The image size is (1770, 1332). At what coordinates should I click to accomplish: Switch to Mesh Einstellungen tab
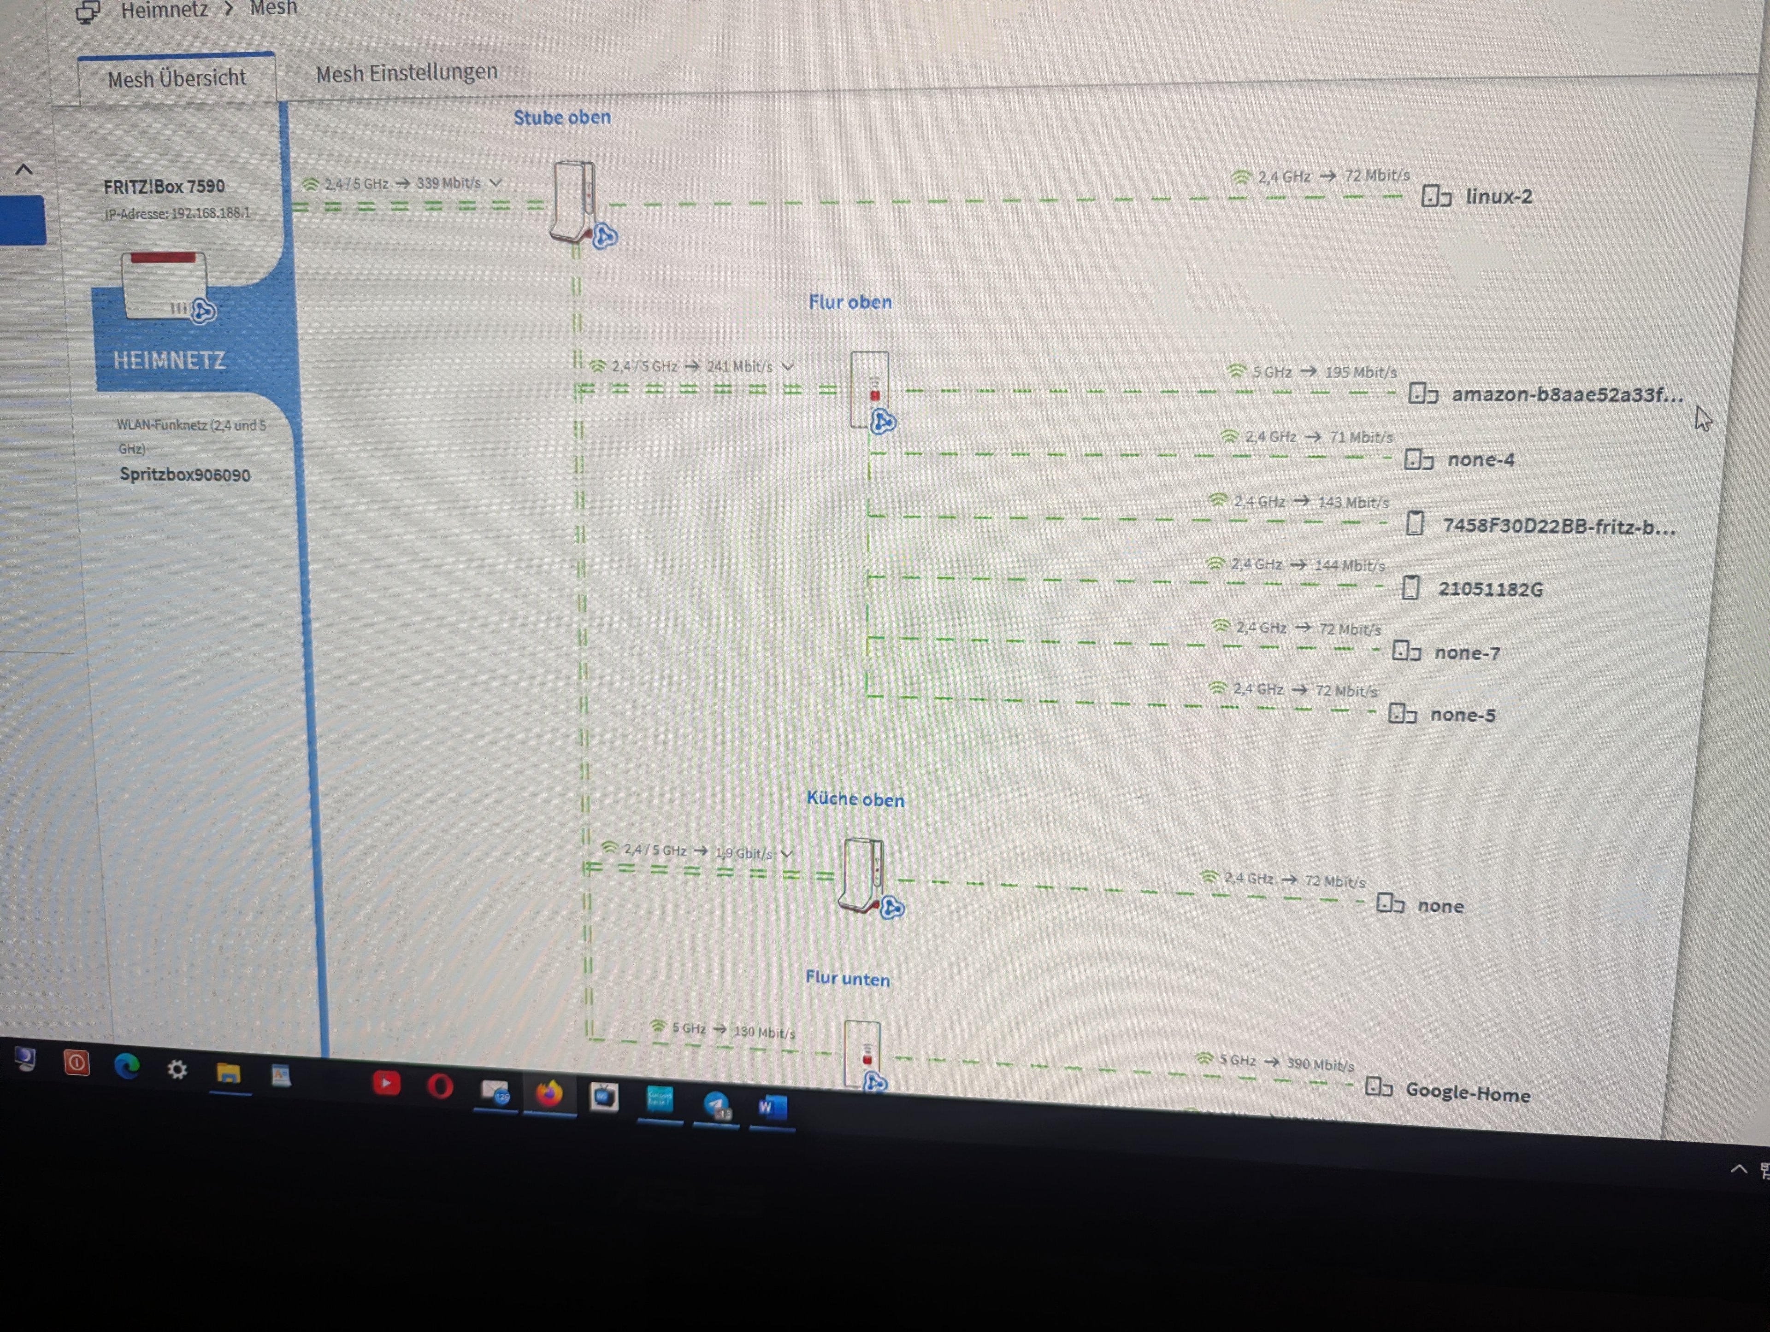(x=407, y=73)
